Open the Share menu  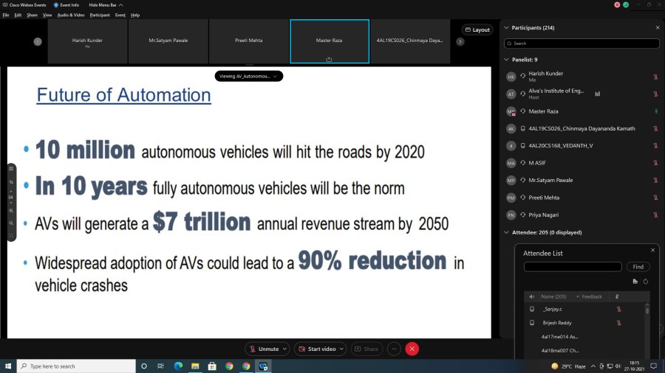click(33, 15)
